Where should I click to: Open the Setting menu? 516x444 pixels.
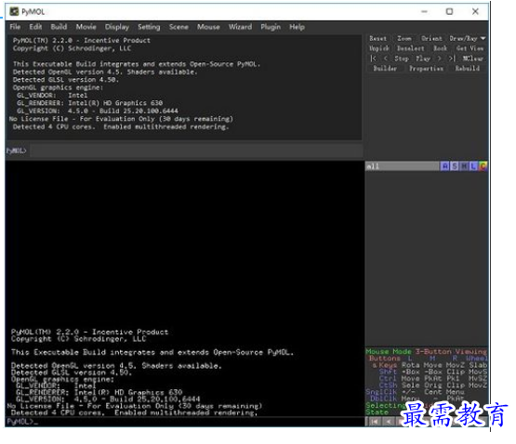tap(149, 27)
